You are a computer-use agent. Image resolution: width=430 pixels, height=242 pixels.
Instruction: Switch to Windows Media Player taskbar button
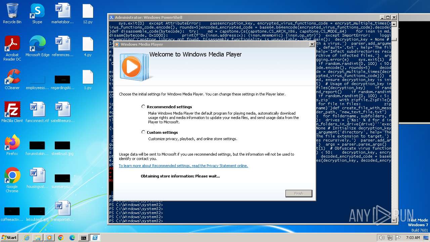coord(49,238)
